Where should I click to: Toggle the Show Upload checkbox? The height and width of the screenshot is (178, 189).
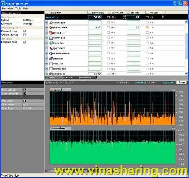pyautogui.click(x=25, y=90)
